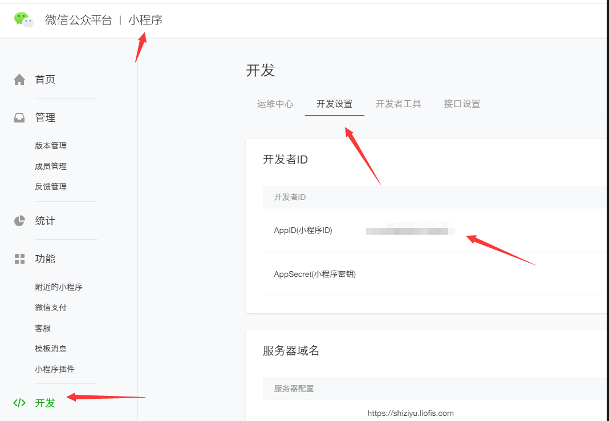Open 模板消息 under 功能
This screenshot has height=421, width=609.
coord(51,349)
